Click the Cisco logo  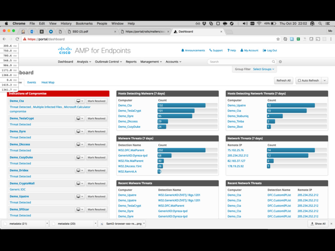65,51
